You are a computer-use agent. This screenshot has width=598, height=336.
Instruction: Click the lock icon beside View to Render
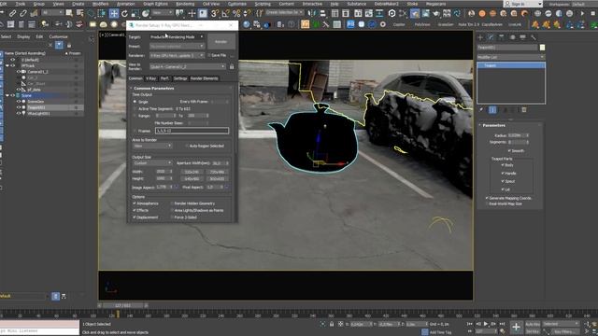pos(232,66)
